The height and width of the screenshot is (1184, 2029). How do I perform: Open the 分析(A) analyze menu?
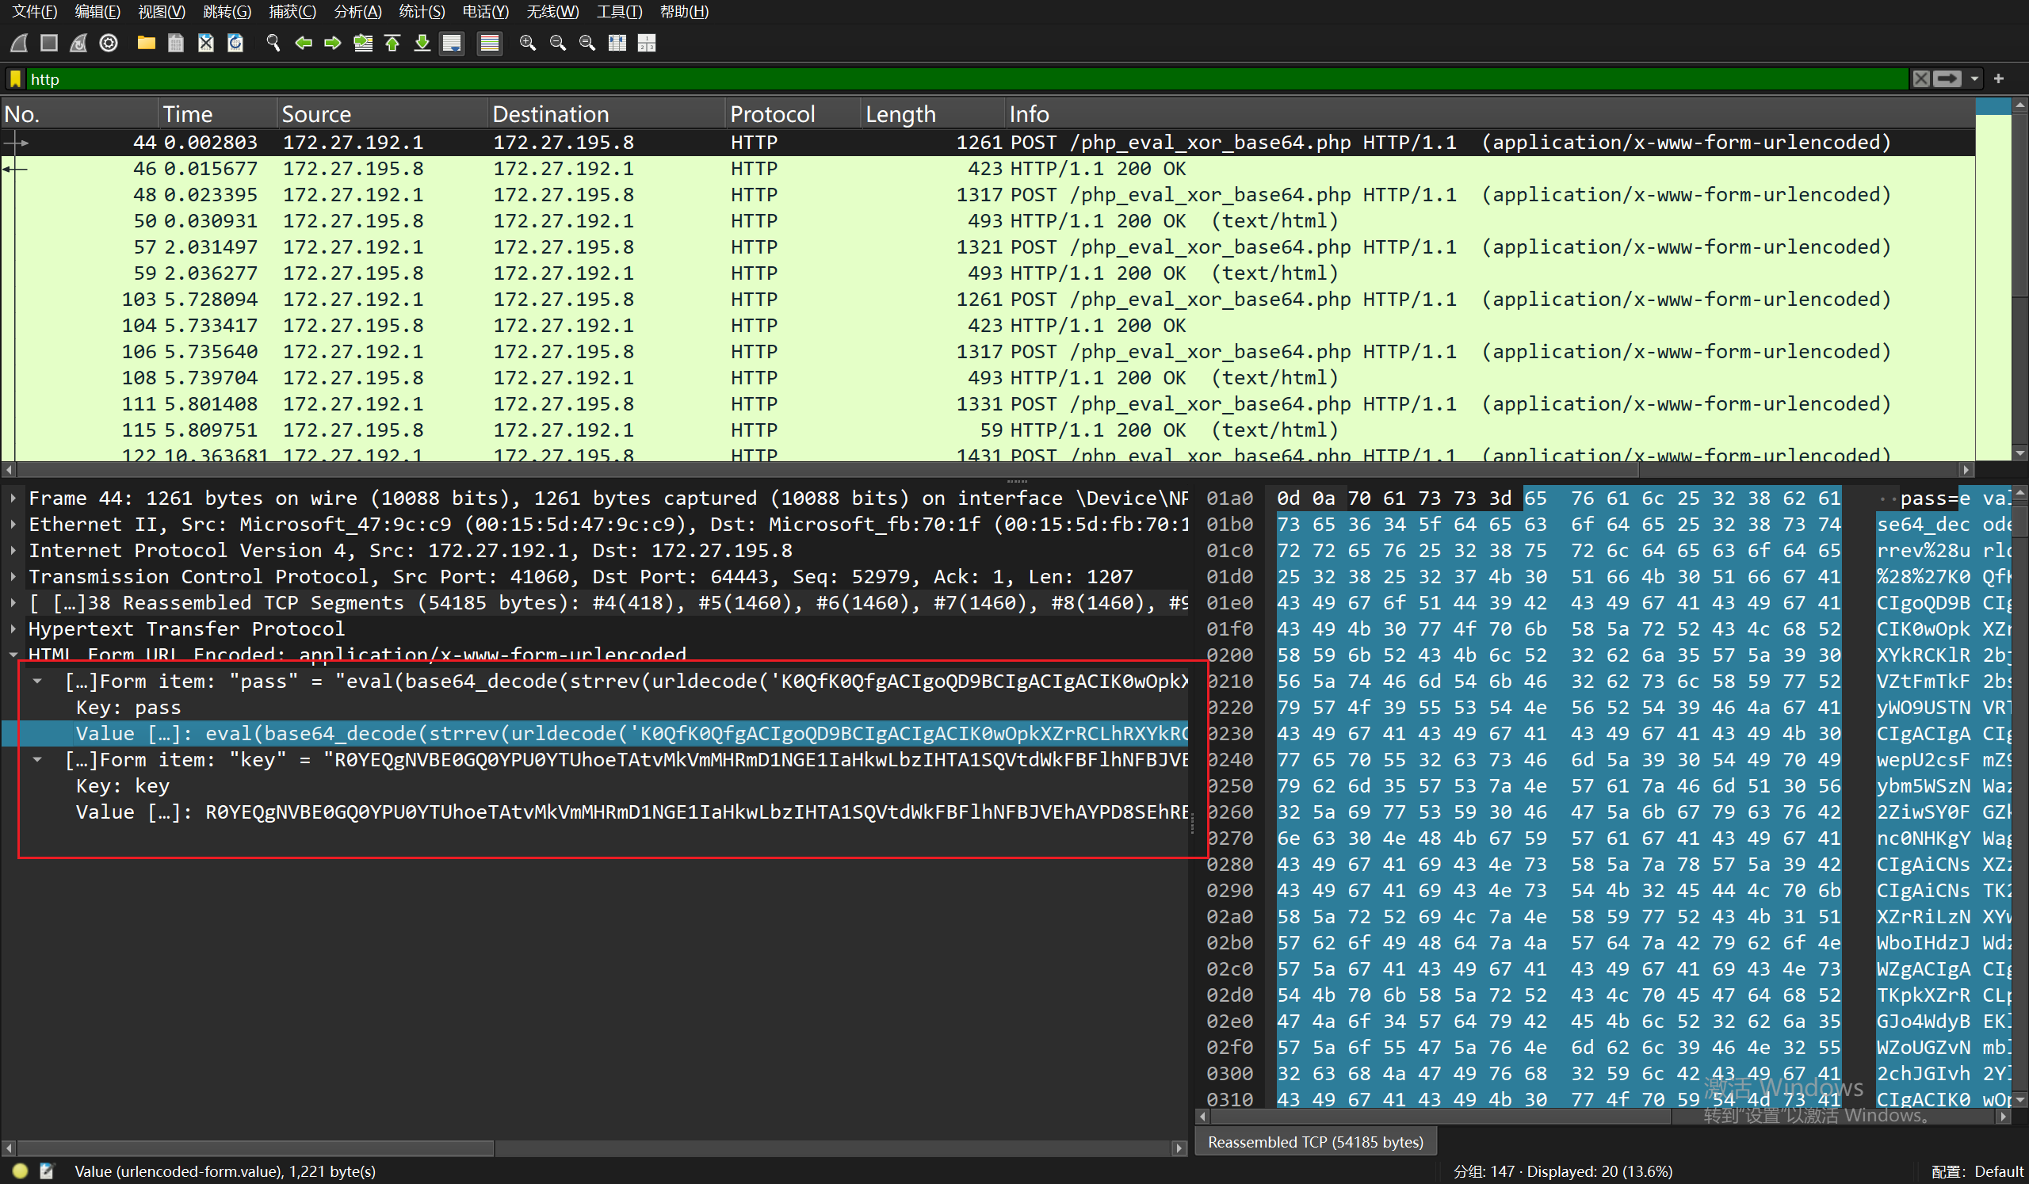(357, 11)
